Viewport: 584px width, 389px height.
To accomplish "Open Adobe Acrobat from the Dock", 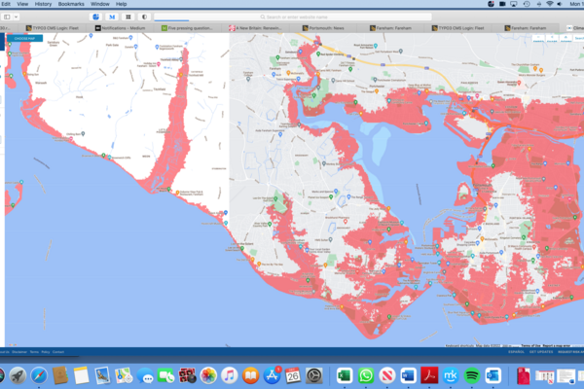I will point(429,375).
